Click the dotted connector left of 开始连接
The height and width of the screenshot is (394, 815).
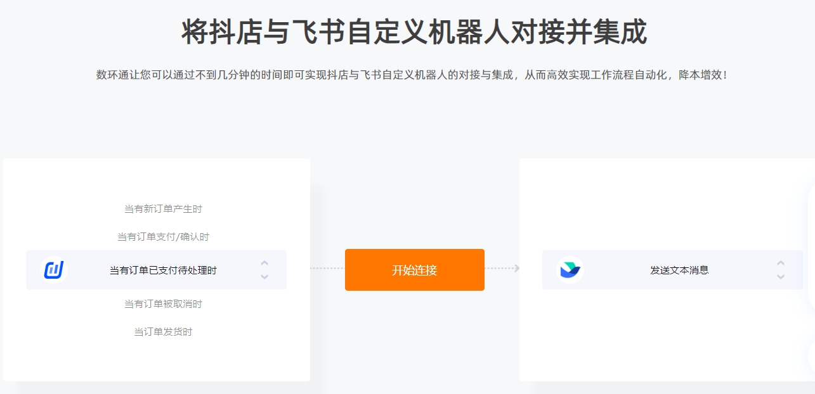point(327,269)
